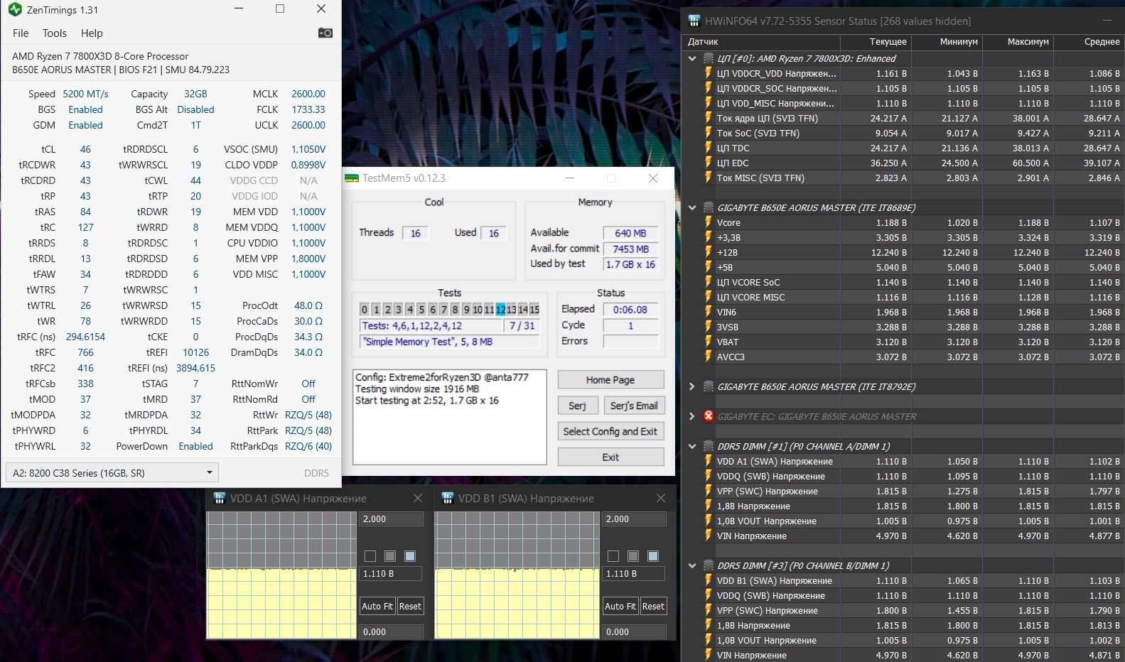Screen dimensions: 1125x662
Task: Click the lightning icon beside ЦП EDC row
Action: pos(709,163)
